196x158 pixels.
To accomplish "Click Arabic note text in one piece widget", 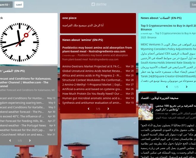I will point(83,25).
